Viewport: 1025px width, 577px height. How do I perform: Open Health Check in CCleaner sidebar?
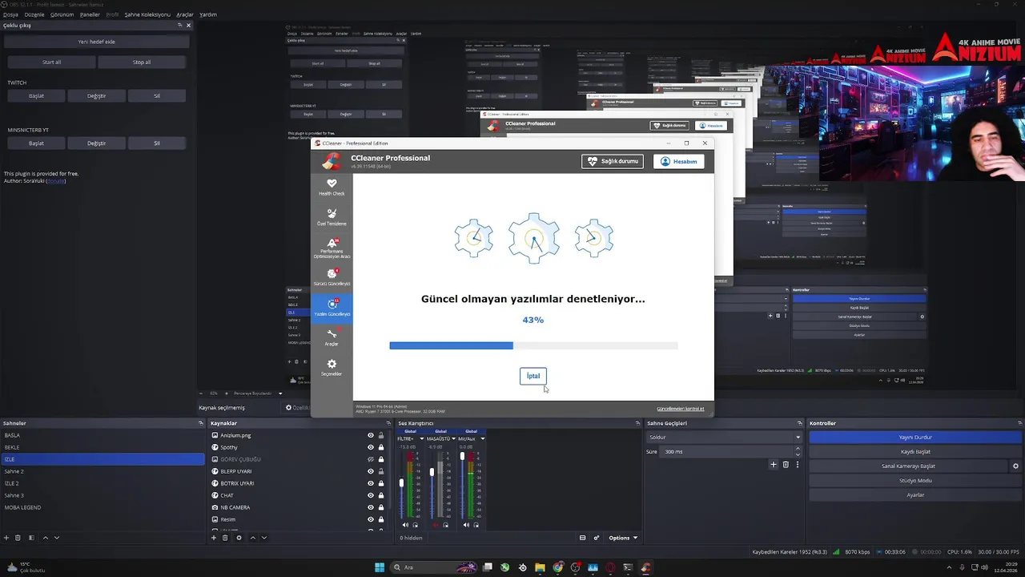click(332, 187)
